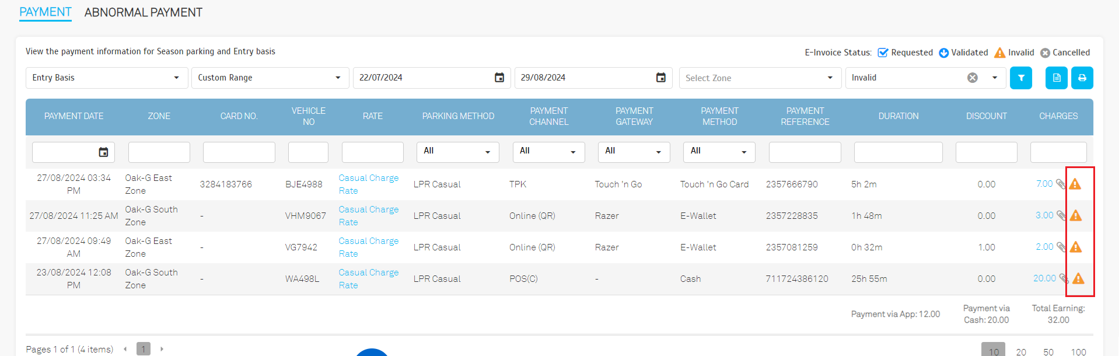
Task: Click the 7.00 charges link
Action: tap(1044, 184)
